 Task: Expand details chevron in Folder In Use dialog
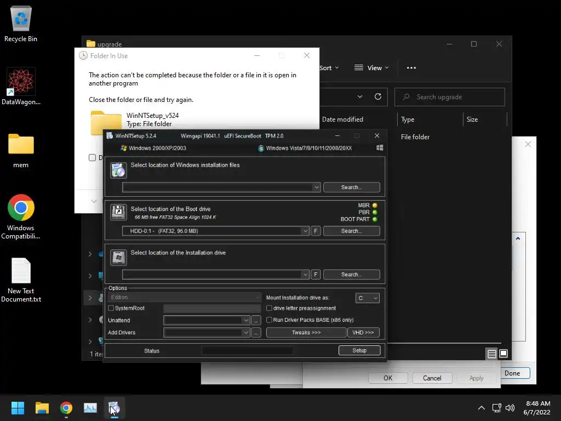94,201
